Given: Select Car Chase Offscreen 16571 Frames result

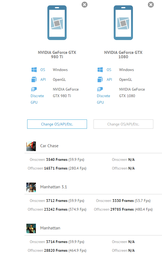Looking at the screenshot, I should [57, 168].
